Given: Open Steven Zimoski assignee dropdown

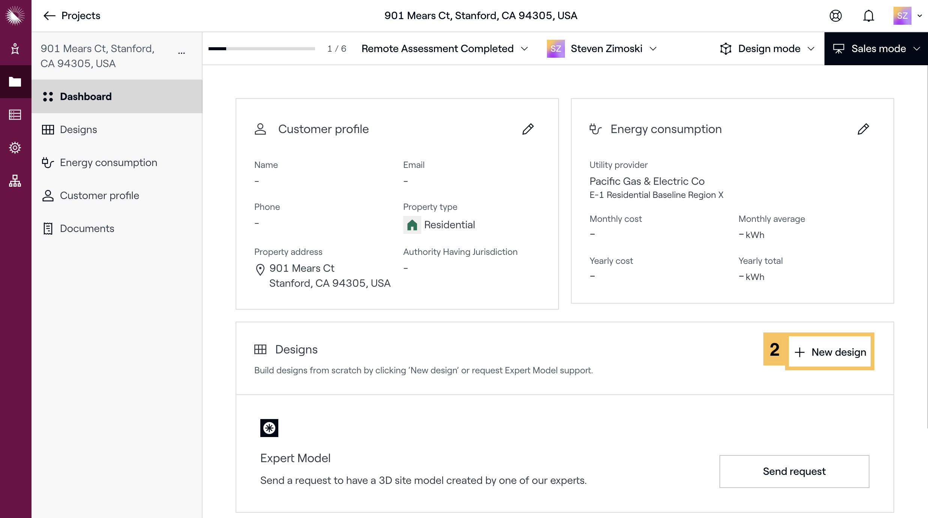Looking at the screenshot, I should [x=602, y=49].
